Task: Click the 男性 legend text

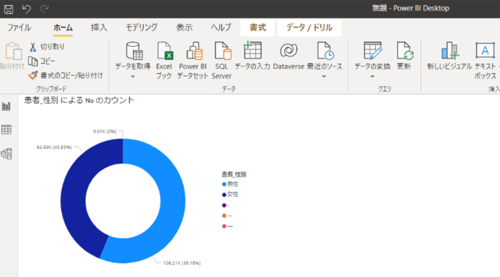Action: 233,184
